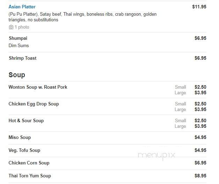Select Veg. Tofu Soup item
The width and height of the screenshot is (219, 184).
[x=24, y=150]
